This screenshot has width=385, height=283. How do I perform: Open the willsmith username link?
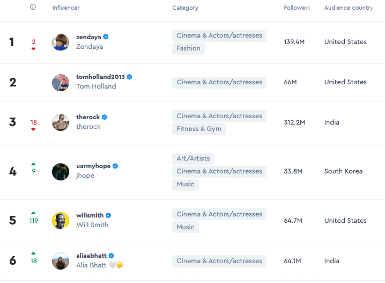click(90, 215)
